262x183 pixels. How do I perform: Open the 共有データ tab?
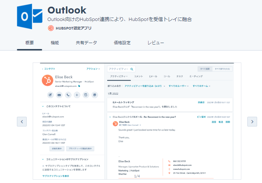pyautogui.click(x=86, y=43)
